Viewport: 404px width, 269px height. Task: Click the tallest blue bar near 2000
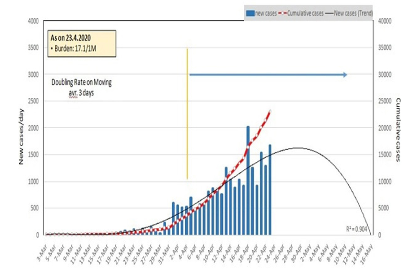[x=248, y=179]
